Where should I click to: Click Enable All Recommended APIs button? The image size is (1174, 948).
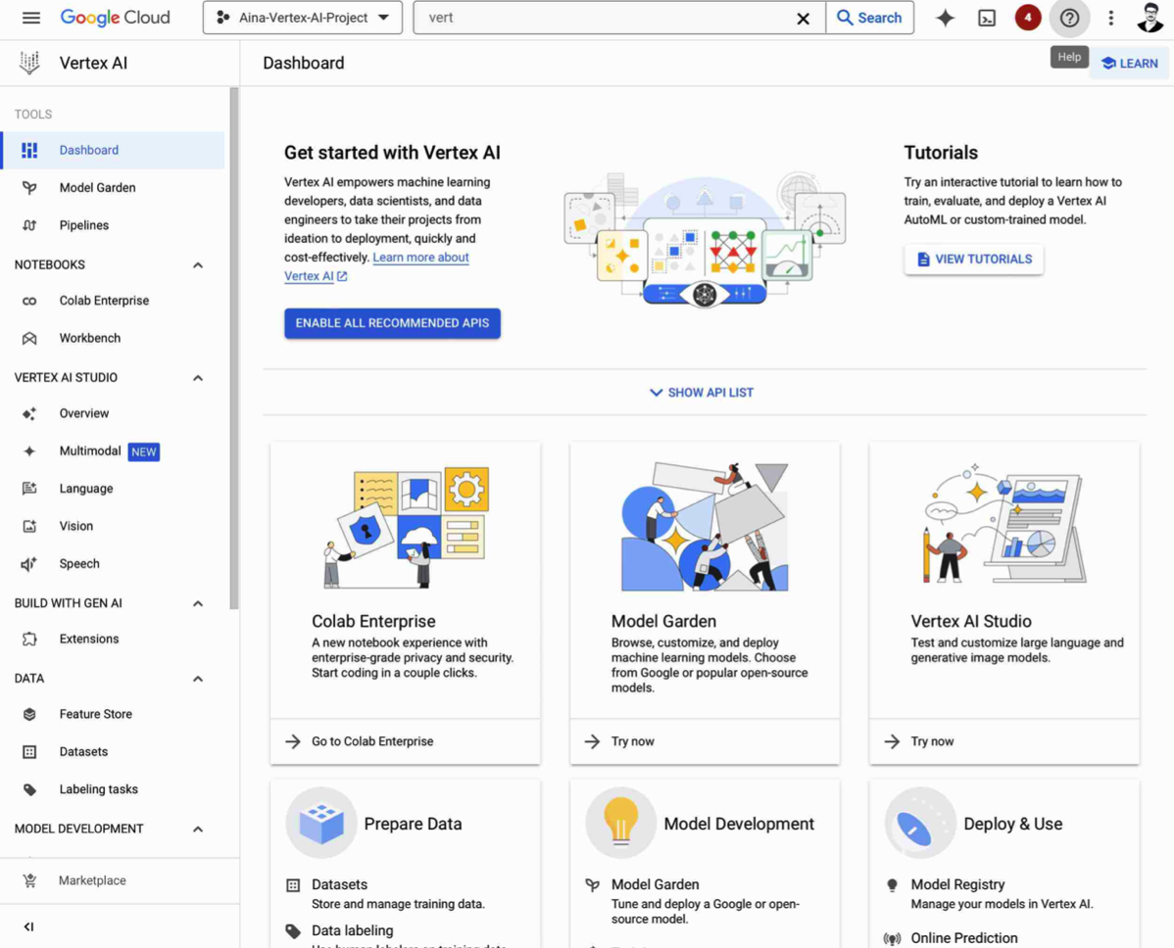coord(392,323)
